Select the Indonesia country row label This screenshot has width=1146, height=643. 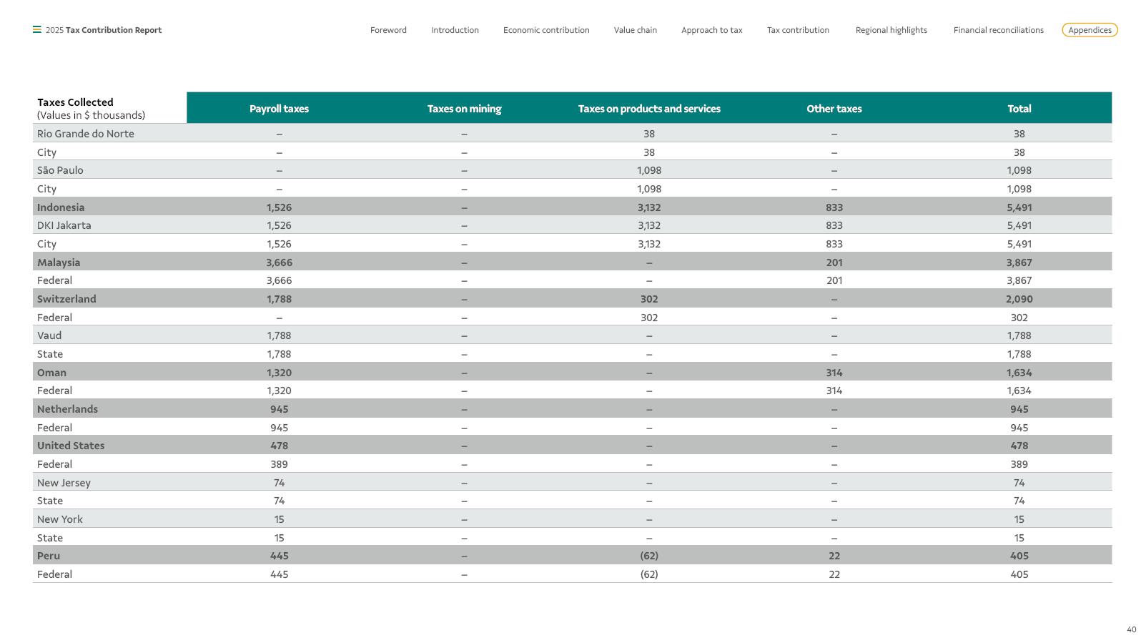tap(61, 207)
